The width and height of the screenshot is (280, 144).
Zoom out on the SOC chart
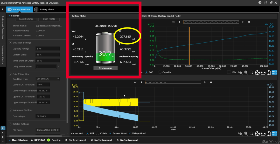pos(251,73)
